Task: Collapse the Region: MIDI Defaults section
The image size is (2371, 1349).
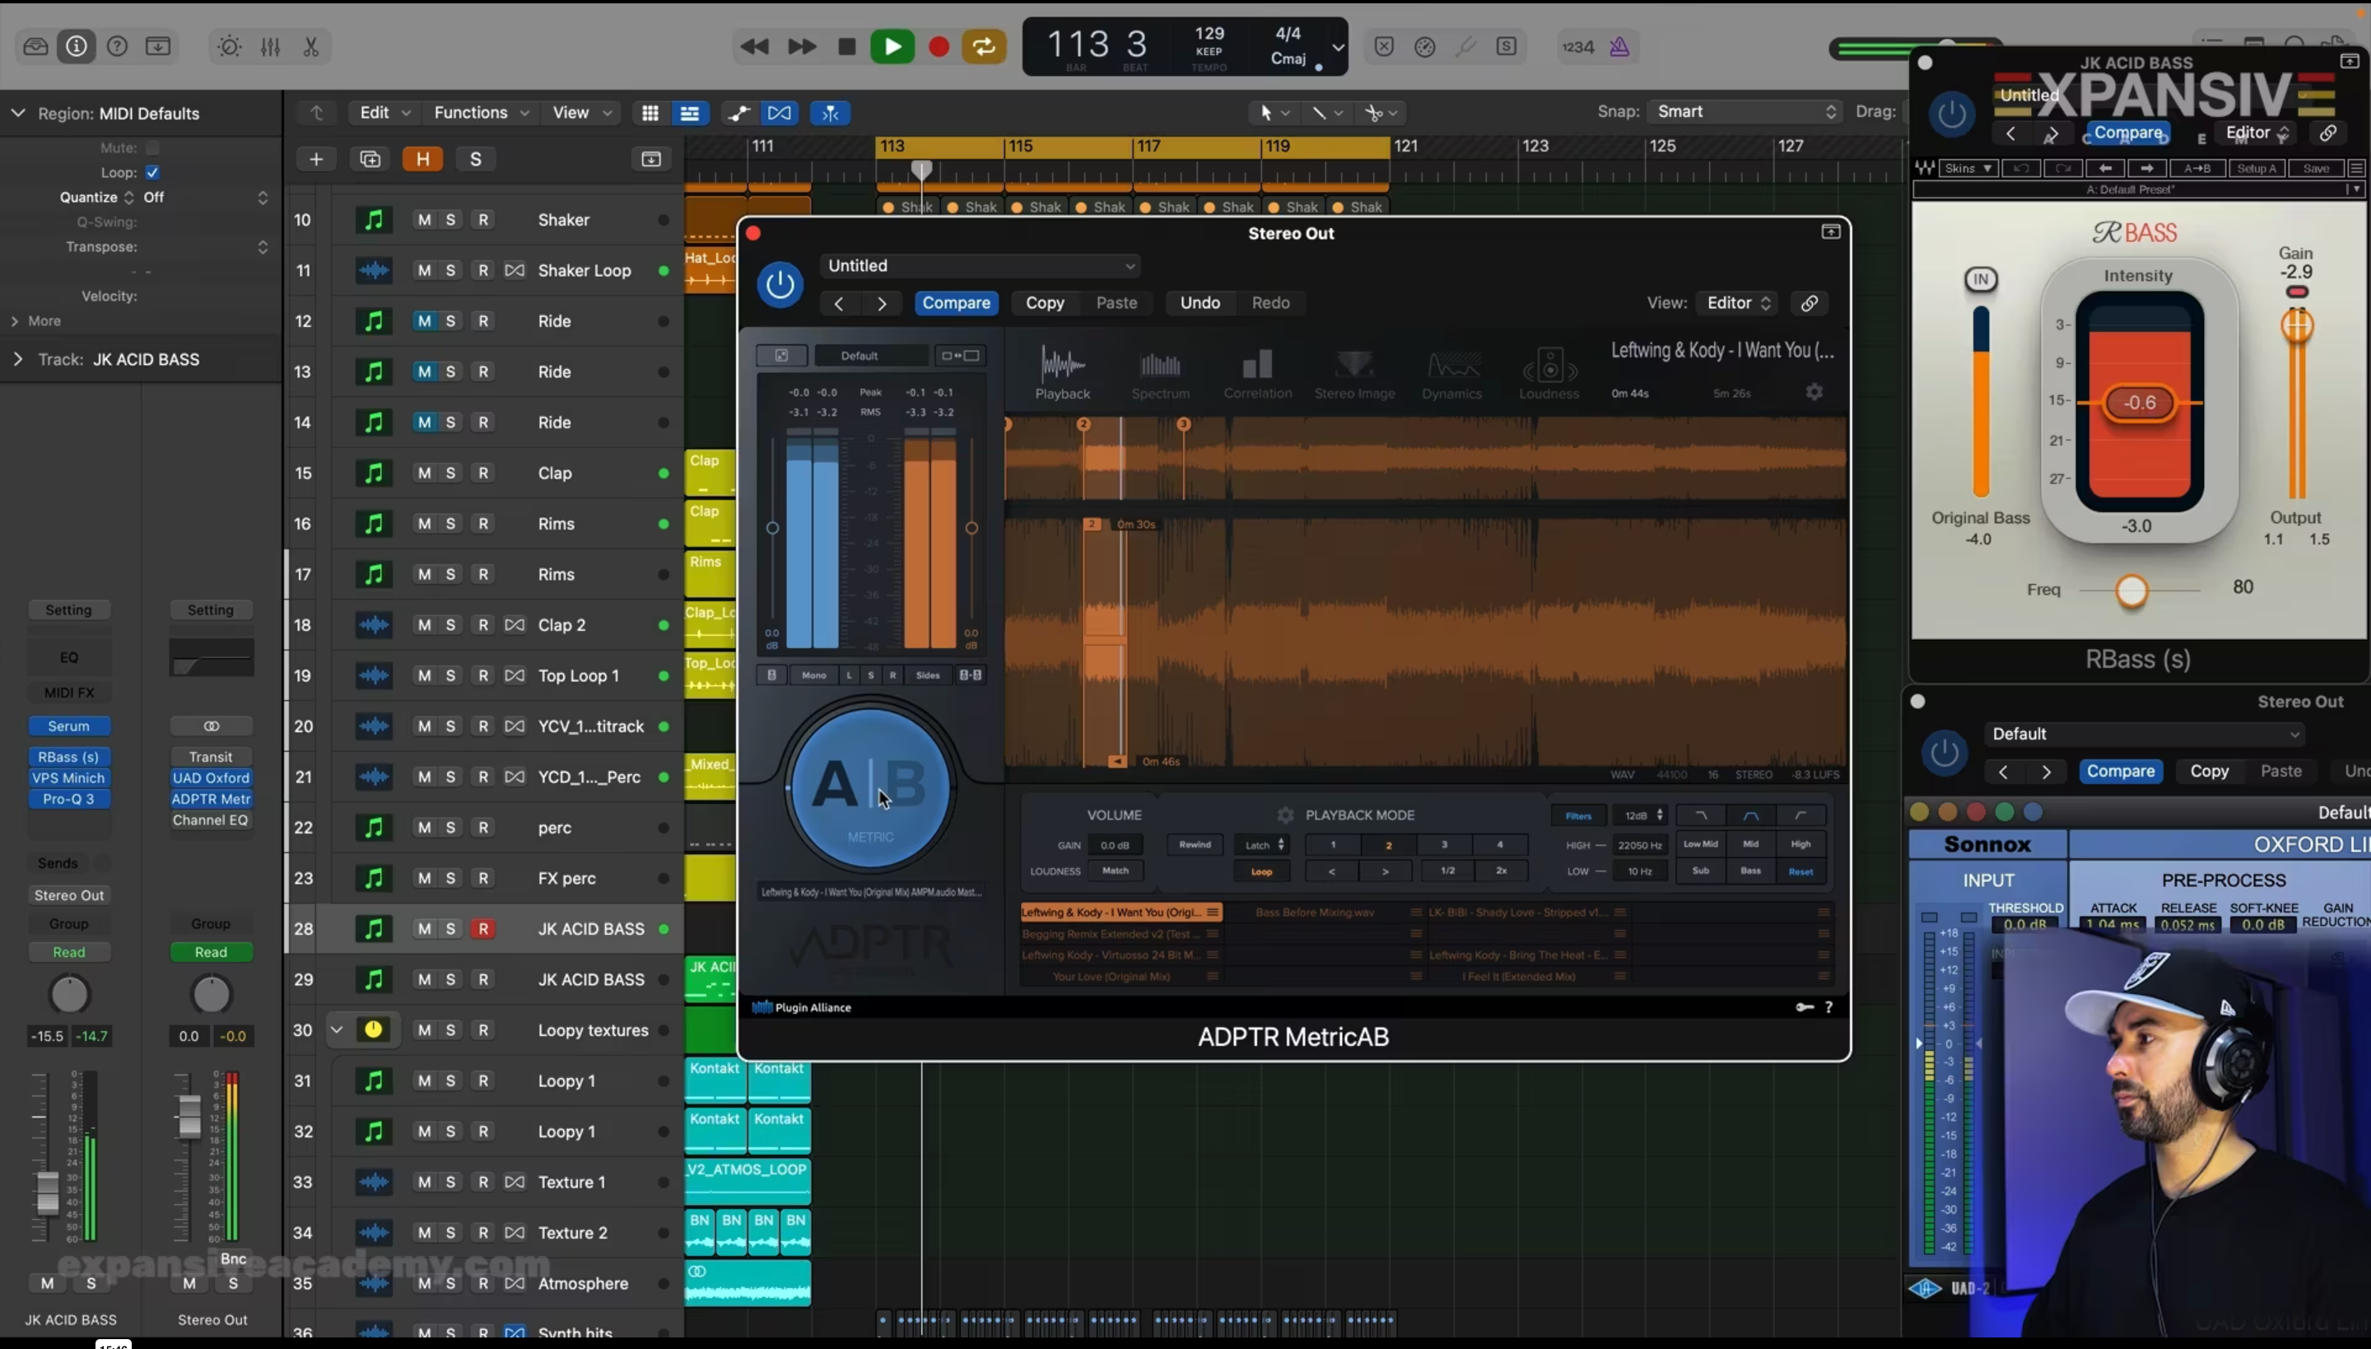Action: click(17, 113)
